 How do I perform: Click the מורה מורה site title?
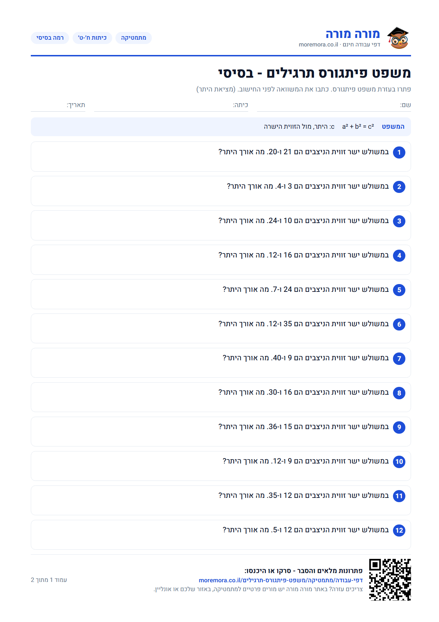point(353,34)
